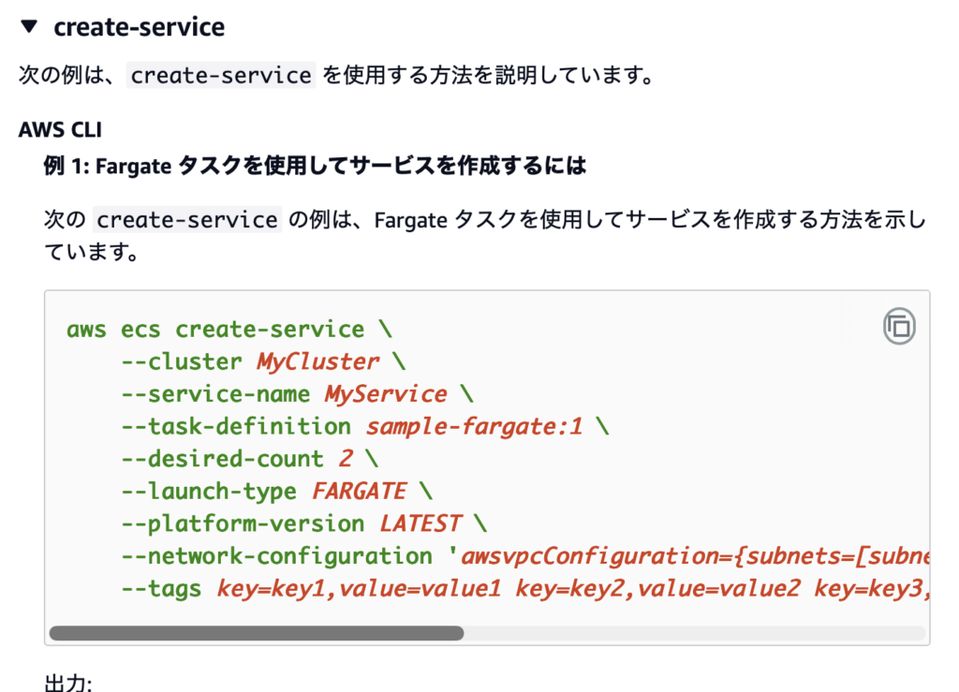Click the LATEST platform version value
The height and width of the screenshot is (692, 959).
click(420, 523)
